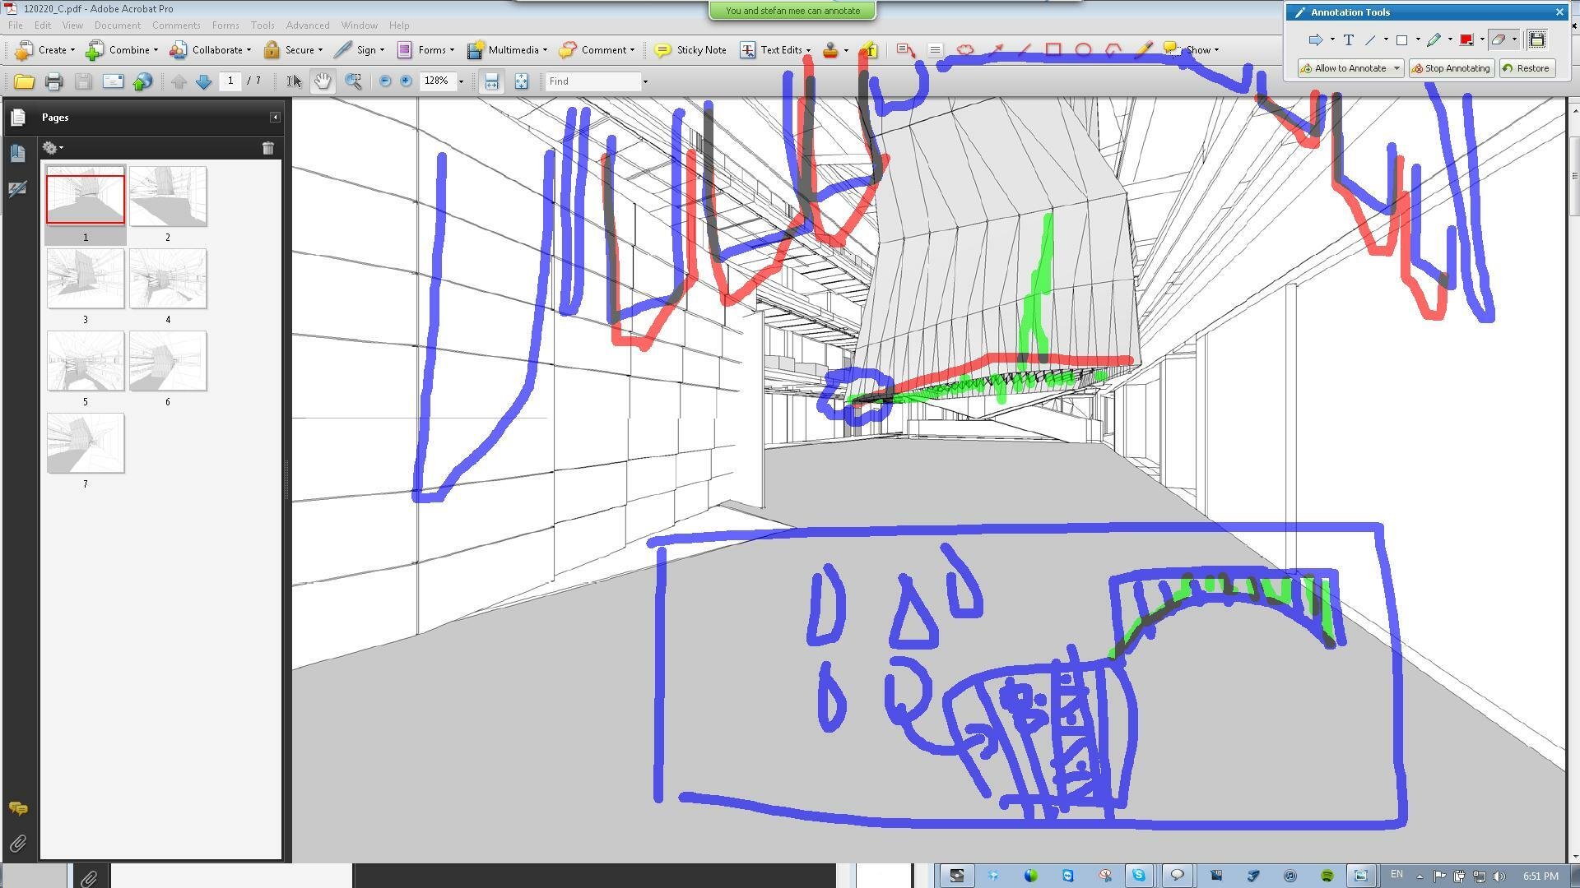The height and width of the screenshot is (888, 1580).
Task: Open the Multimedia dropdown
Action: (507, 50)
